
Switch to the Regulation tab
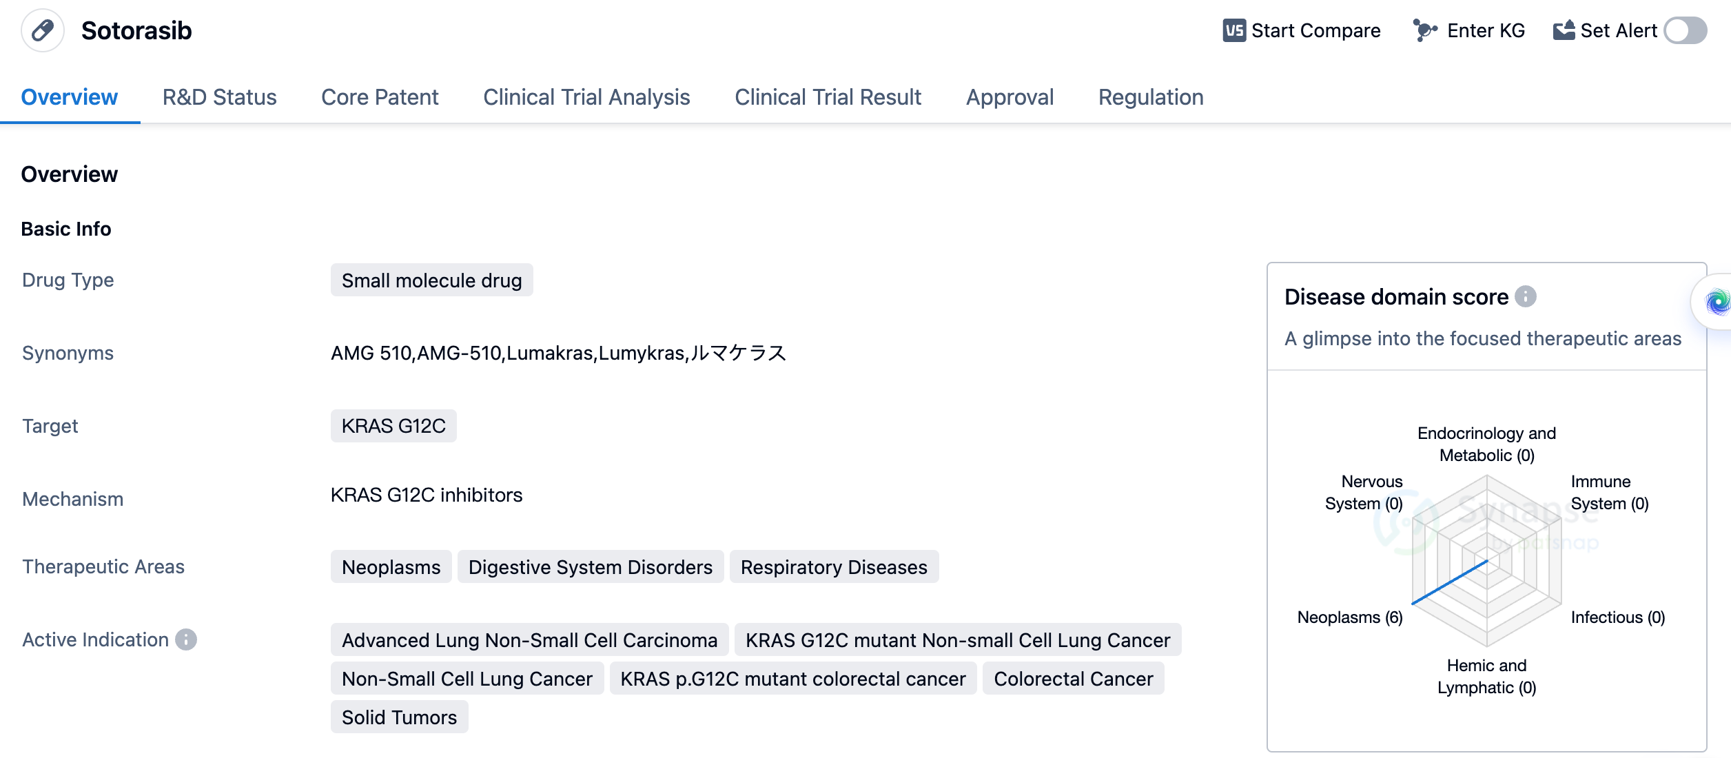tap(1151, 97)
